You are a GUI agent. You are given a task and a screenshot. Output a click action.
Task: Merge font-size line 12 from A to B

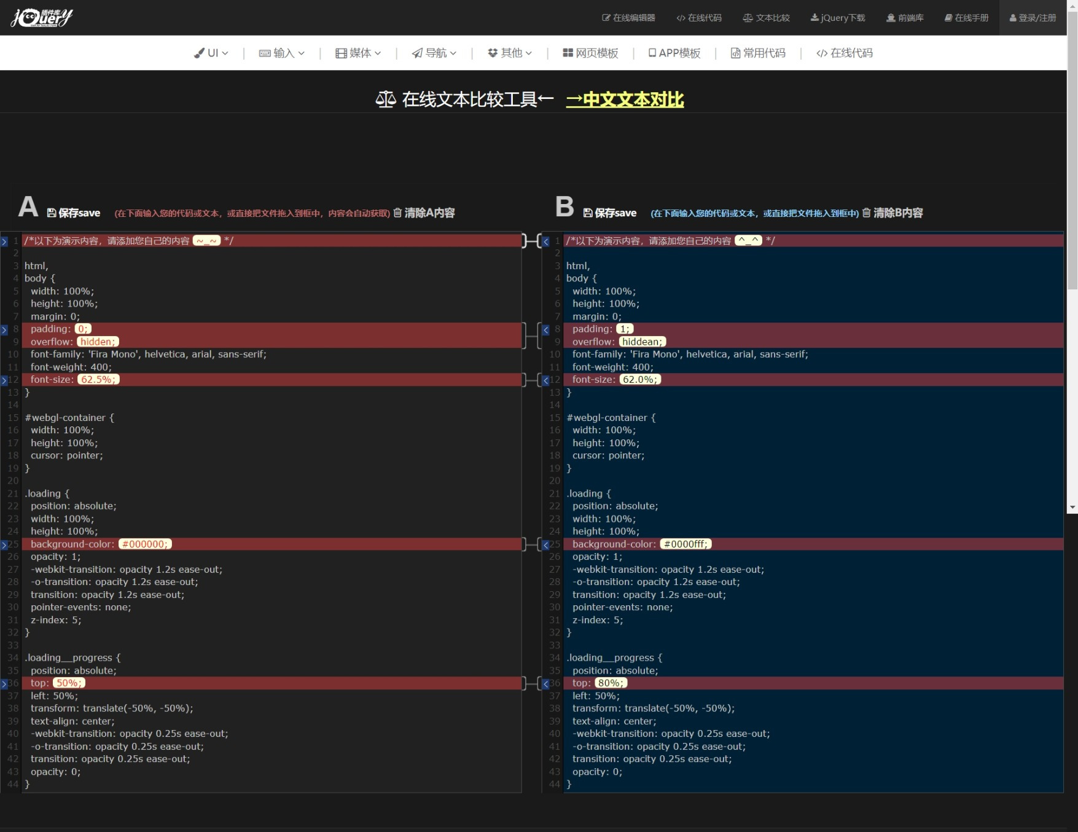pyautogui.click(x=4, y=380)
